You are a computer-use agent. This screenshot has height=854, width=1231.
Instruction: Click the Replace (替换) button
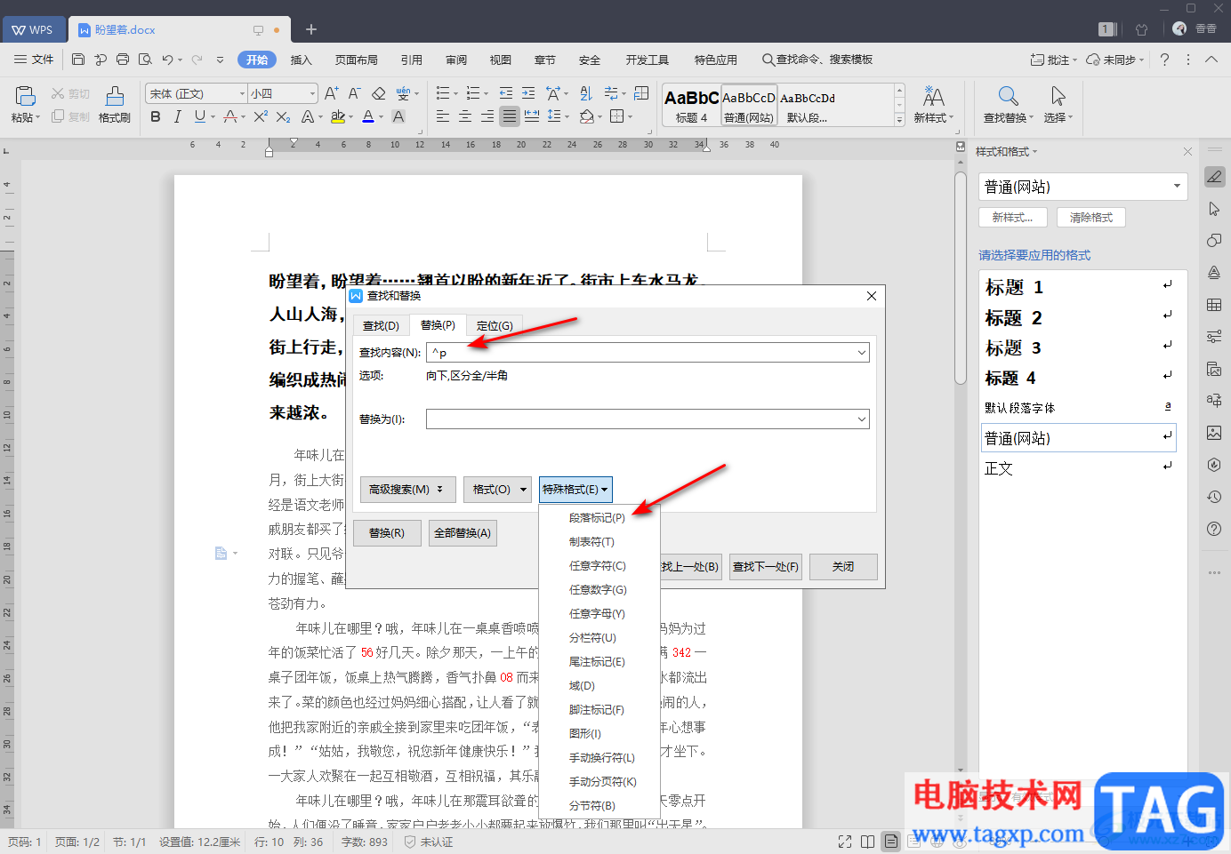click(387, 533)
